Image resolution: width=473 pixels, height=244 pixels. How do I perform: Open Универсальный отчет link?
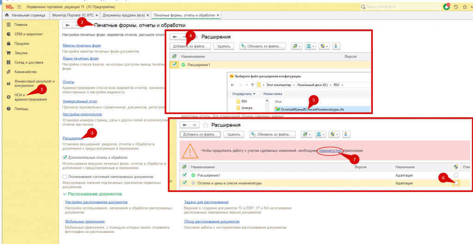80,101
